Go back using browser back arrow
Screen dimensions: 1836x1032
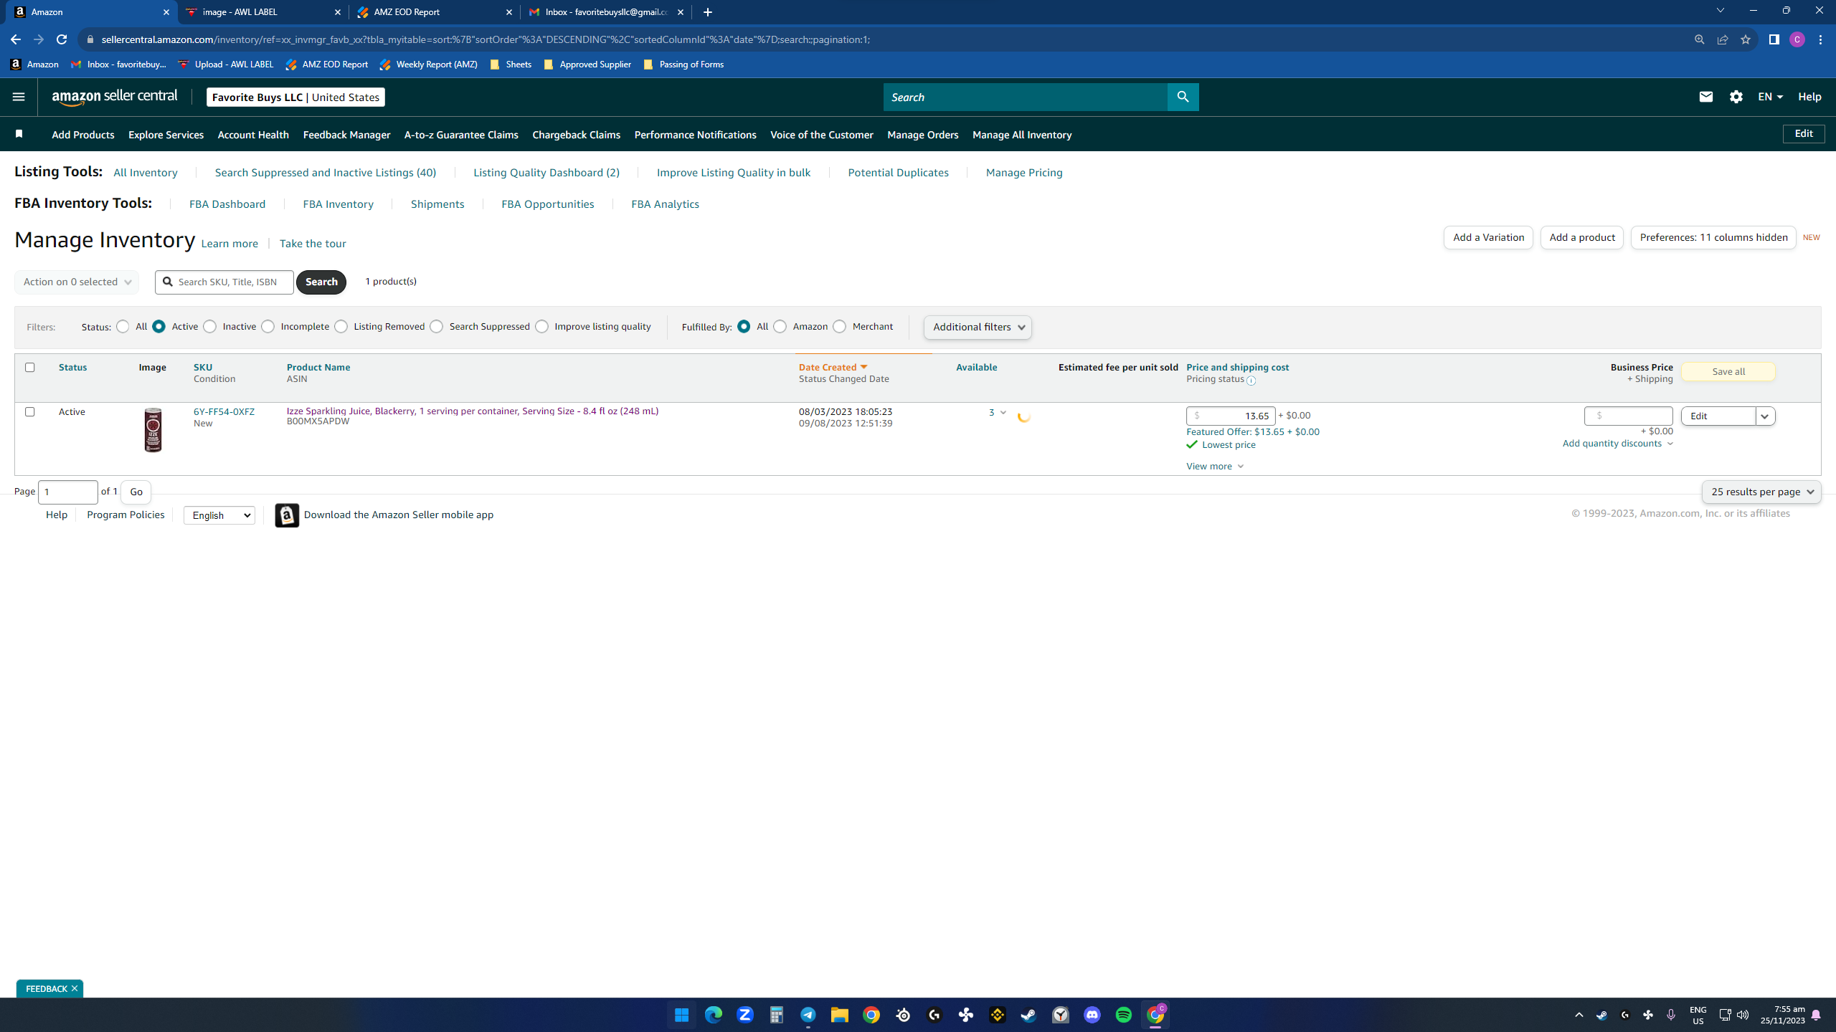pyautogui.click(x=16, y=39)
